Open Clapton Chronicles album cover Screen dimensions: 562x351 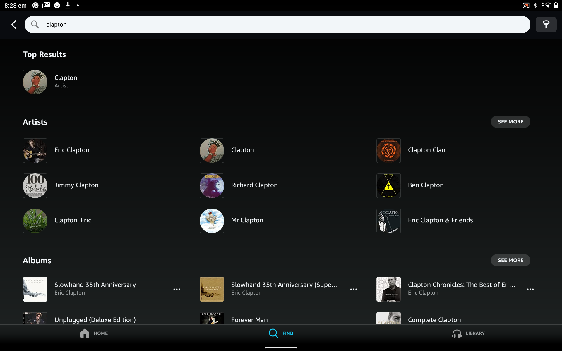[x=389, y=289]
